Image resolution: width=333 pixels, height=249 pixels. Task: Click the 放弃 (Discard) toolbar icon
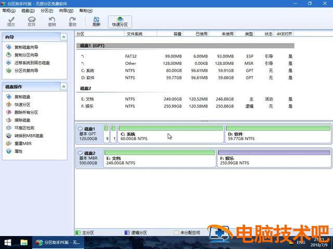click(32, 21)
